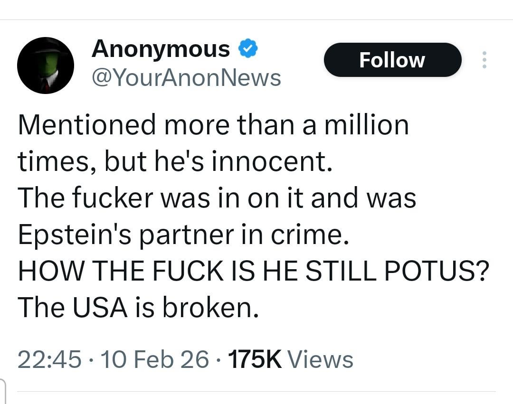Click the Anonymous display name
The width and height of the screenshot is (513, 404).
[x=161, y=49]
